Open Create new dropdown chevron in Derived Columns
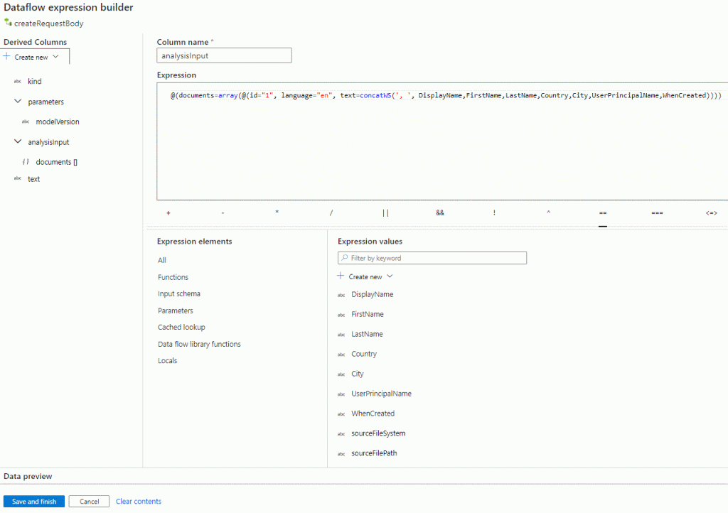The height and width of the screenshot is (513, 728). [x=55, y=57]
